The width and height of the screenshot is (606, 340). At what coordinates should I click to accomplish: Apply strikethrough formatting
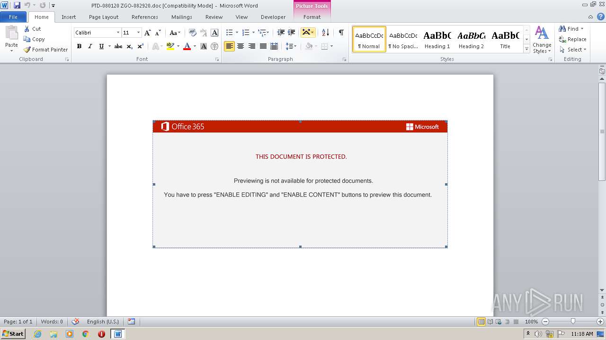tap(118, 46)
